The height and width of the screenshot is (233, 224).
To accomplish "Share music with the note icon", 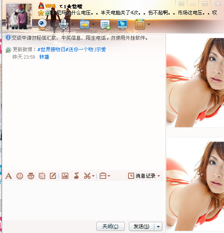I will [76, 176].
